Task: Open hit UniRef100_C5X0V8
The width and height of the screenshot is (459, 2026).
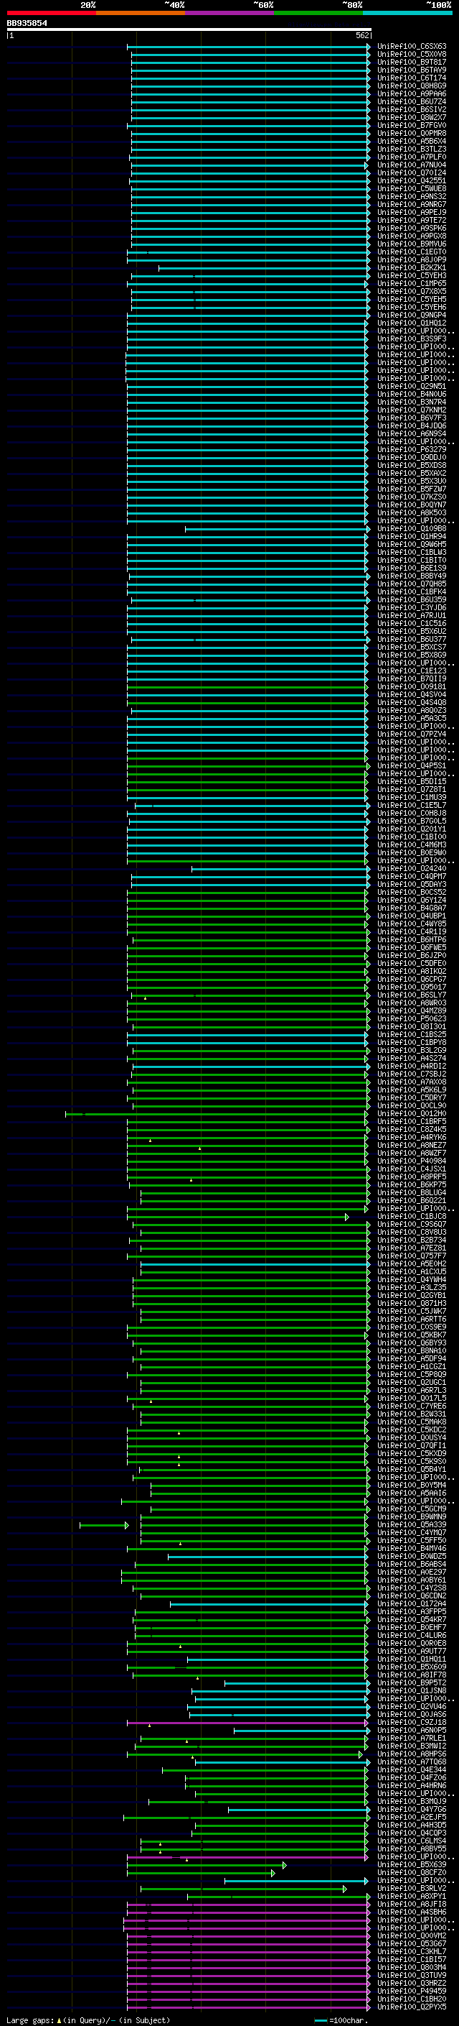Action: (412, 55)
